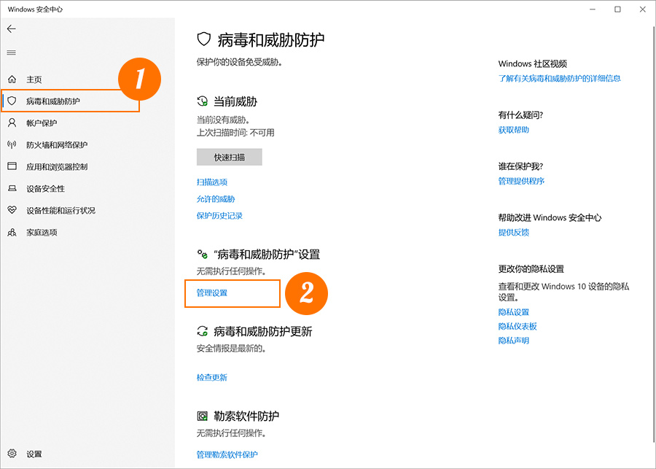Image resolution: width=656 pixels, height=469 pixels.
Task: Click 提供反馈 link
Action: point(514,233)
